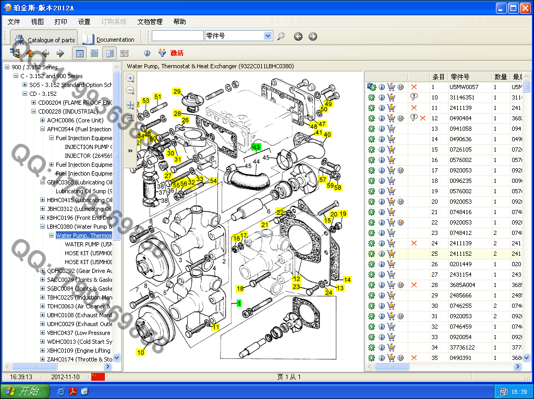Open the 零件号 search type dropdown
The width and height of the screenshot is (534, 399).
click(268, 36)
